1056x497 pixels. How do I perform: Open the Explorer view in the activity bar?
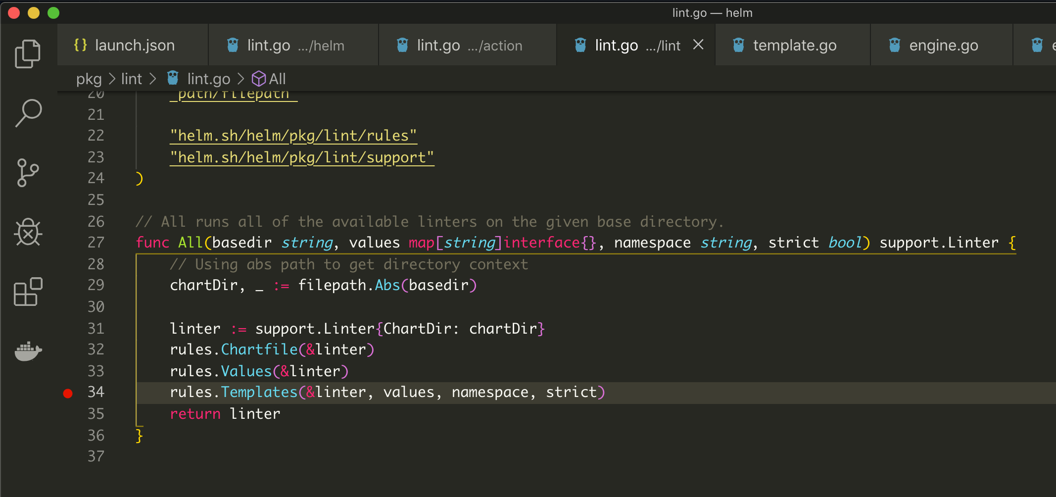tap(28, 54)
